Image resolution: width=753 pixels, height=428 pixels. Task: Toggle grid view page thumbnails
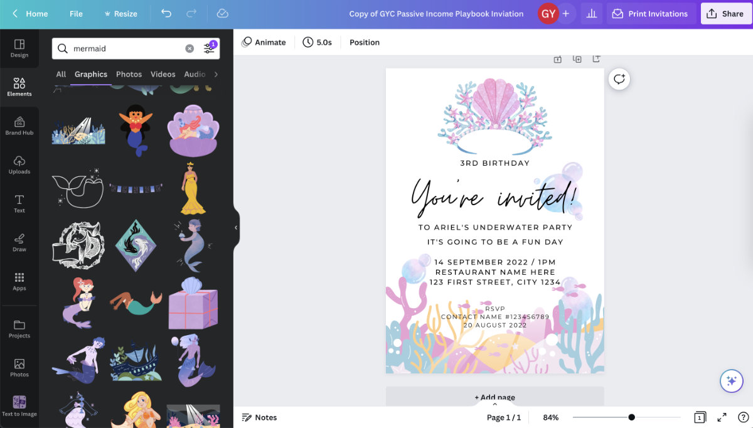click(700, 417)
